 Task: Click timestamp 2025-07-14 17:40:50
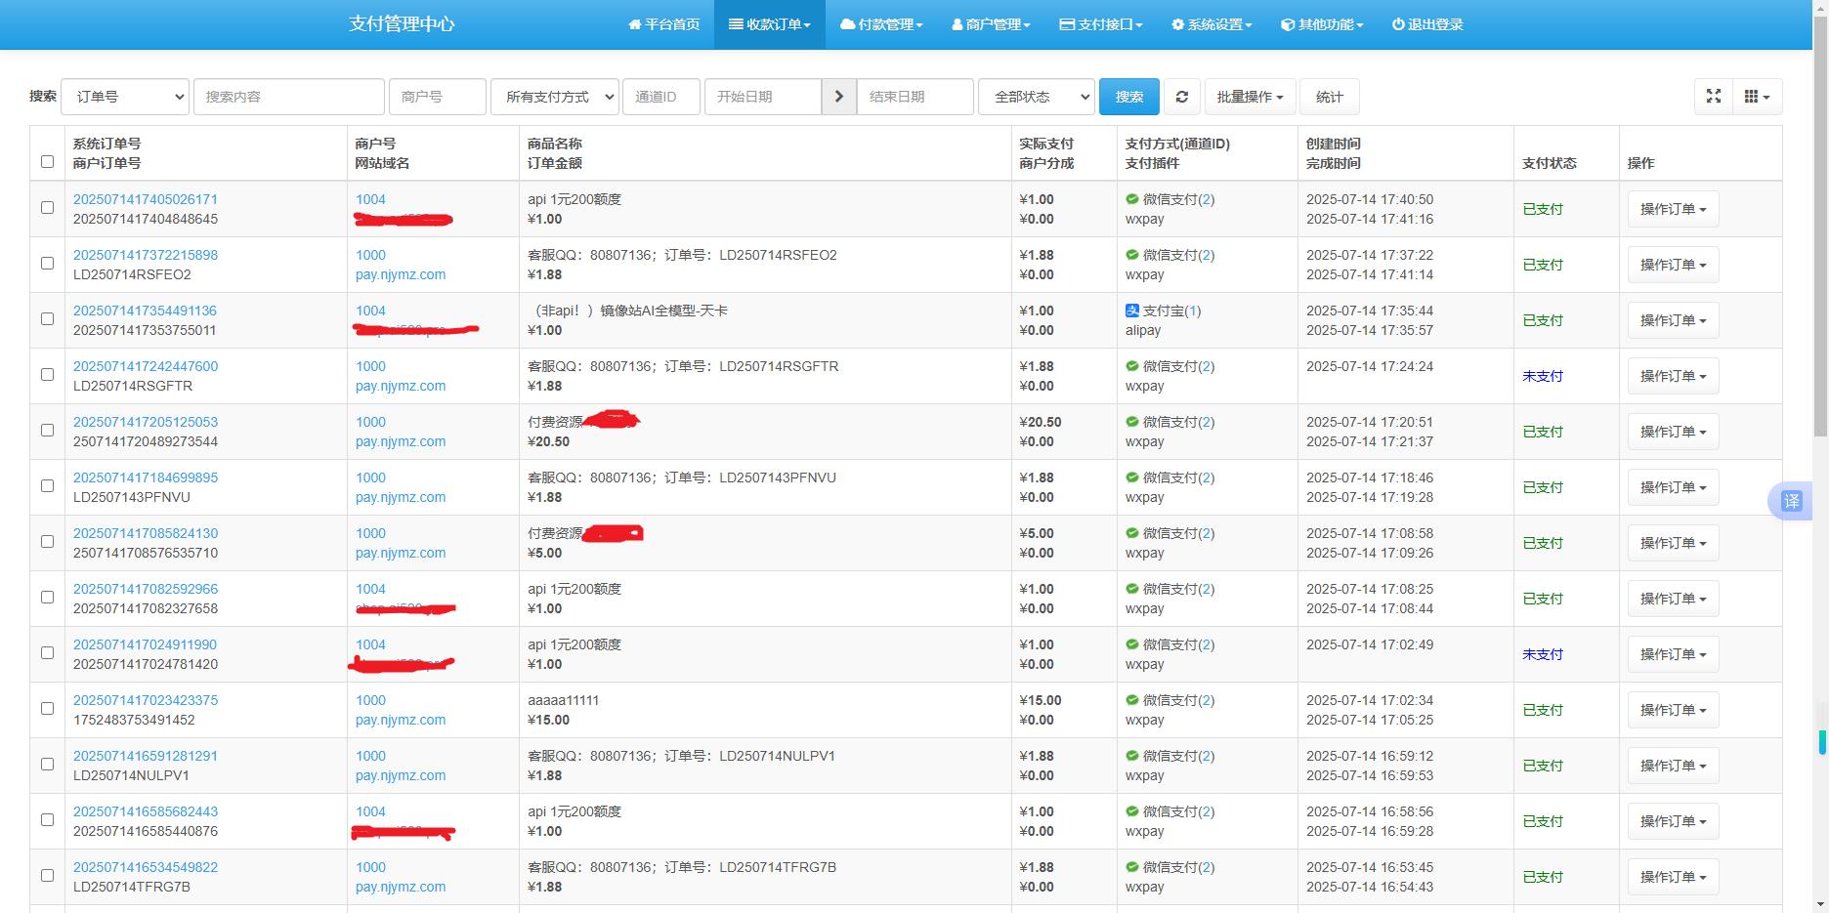(1370, 199)
